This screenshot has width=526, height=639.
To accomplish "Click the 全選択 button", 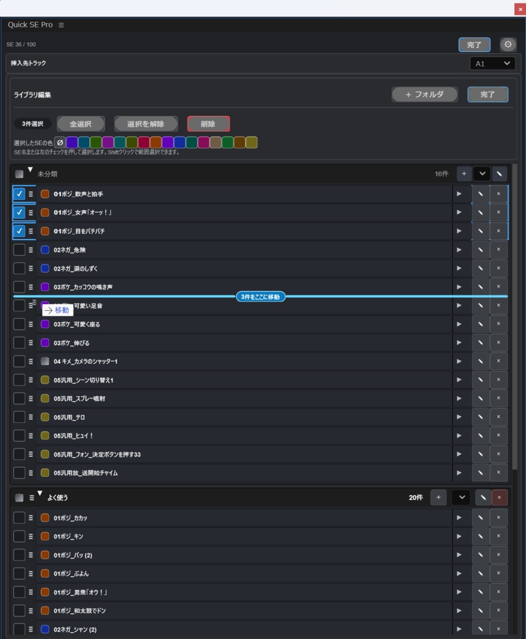I will tap(80, 124).
